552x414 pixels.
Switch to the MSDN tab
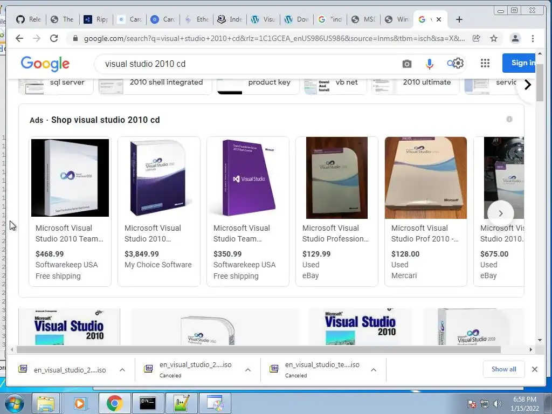tap(363, 19)
